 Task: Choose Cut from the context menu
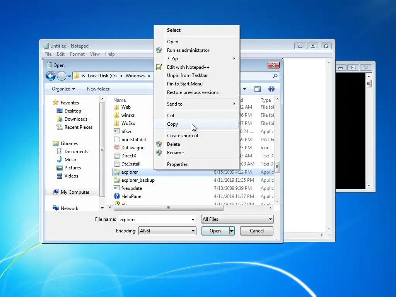click(x=196, y=115)
